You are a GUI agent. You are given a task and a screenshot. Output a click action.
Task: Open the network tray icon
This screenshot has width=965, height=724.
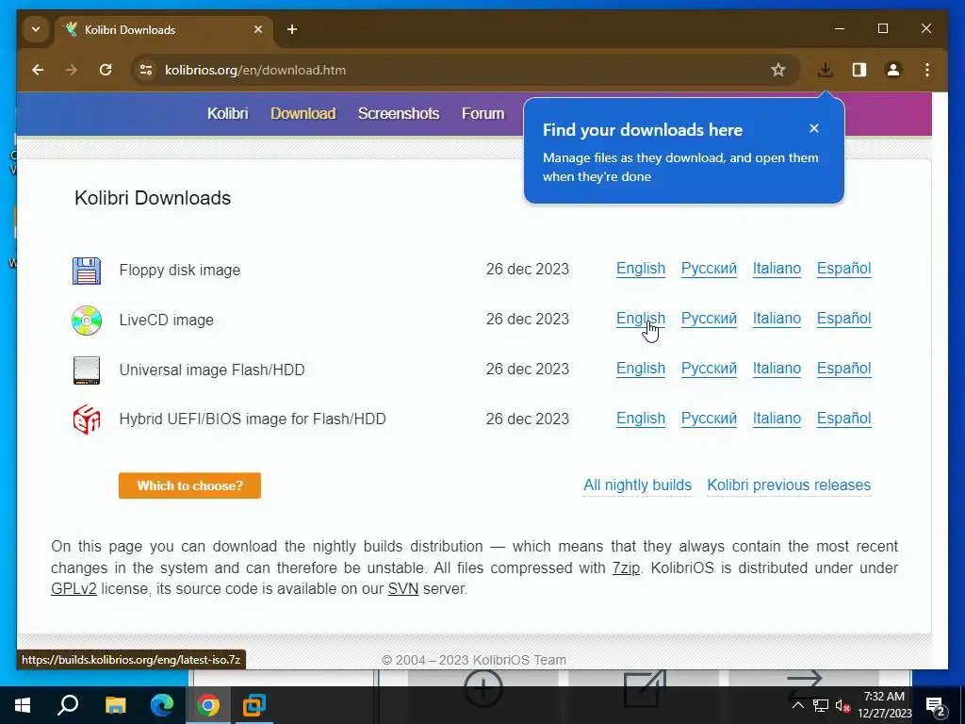tap(821, 705)
